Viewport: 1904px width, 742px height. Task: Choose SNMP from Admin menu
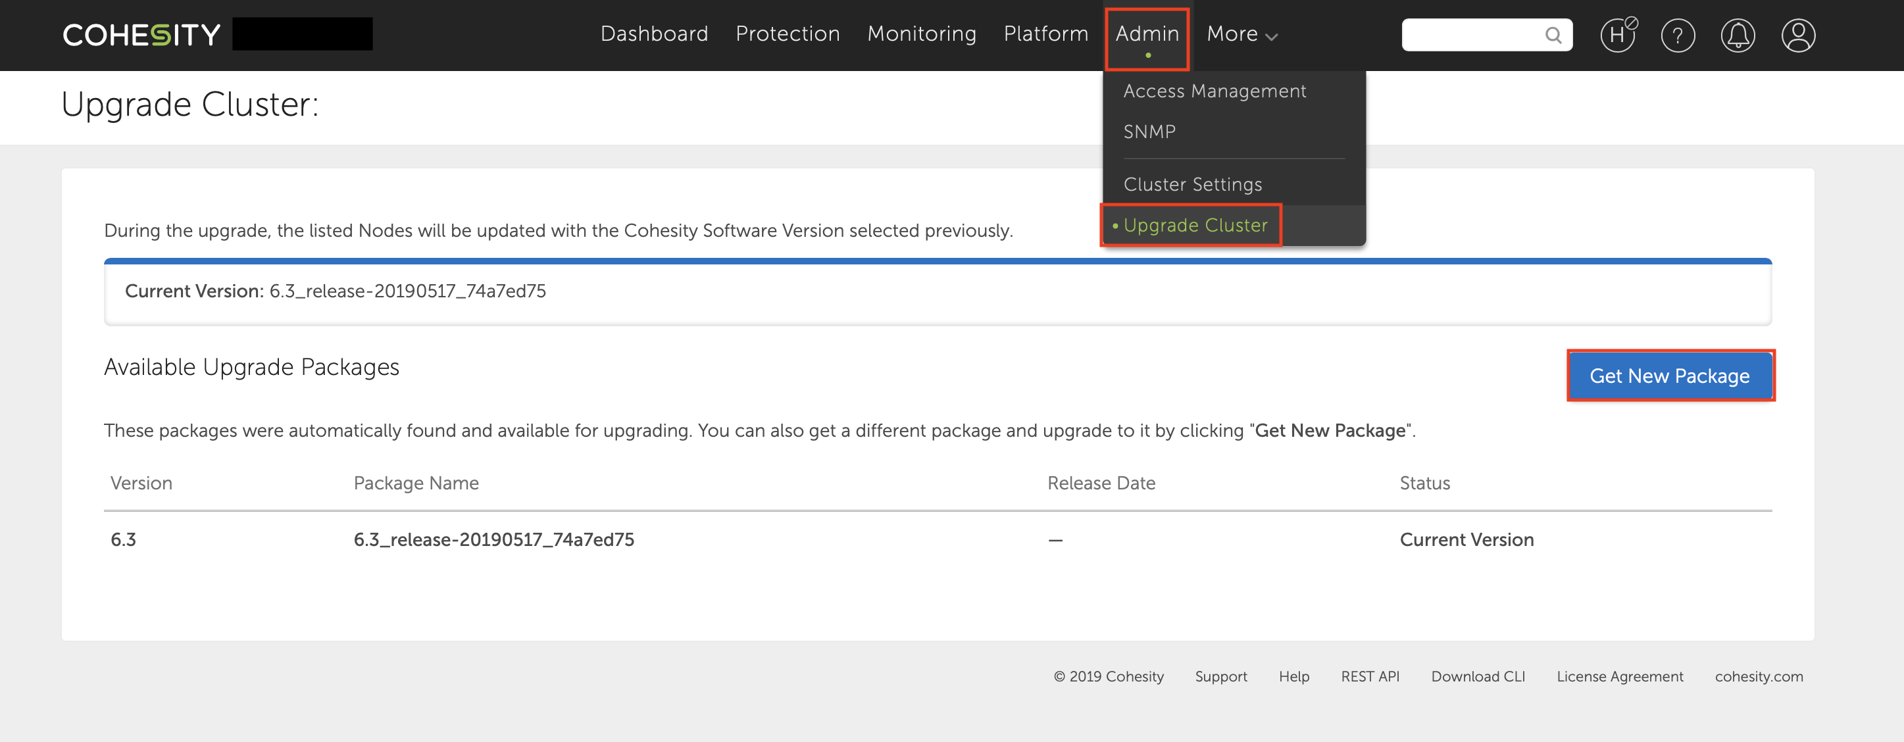coord(1149,132)
